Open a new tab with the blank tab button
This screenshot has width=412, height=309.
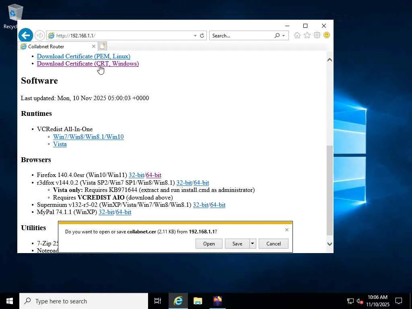(x=103, y=47)
